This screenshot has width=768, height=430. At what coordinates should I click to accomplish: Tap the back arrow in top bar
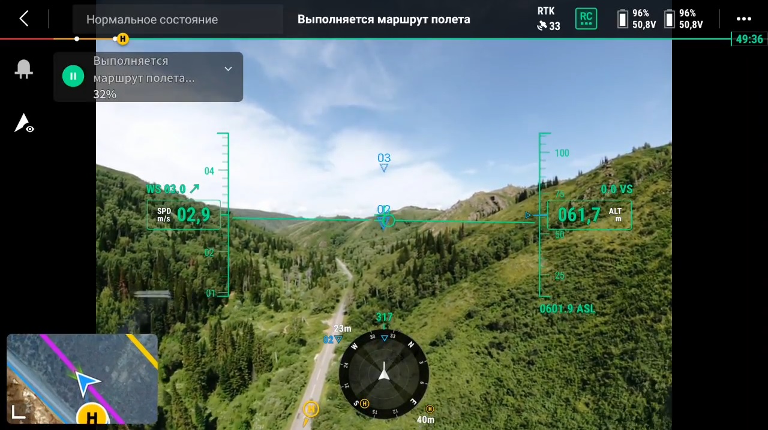point(23,19)
